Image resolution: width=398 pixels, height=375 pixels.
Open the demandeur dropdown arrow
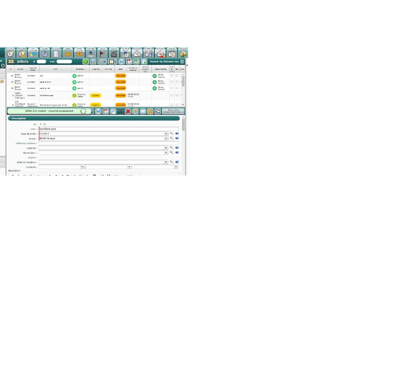click(x=166, y=152)
